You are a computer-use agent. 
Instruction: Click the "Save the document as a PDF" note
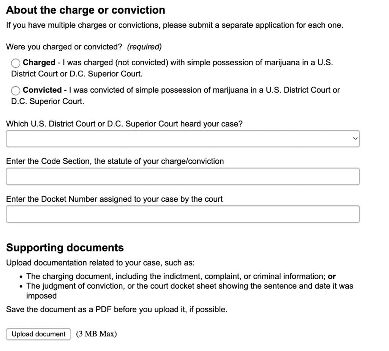117,309
